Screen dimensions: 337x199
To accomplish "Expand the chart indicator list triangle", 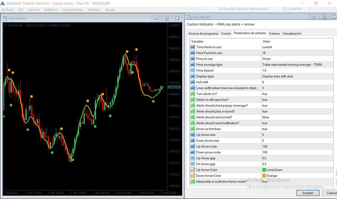I will (x=5, y=25).
